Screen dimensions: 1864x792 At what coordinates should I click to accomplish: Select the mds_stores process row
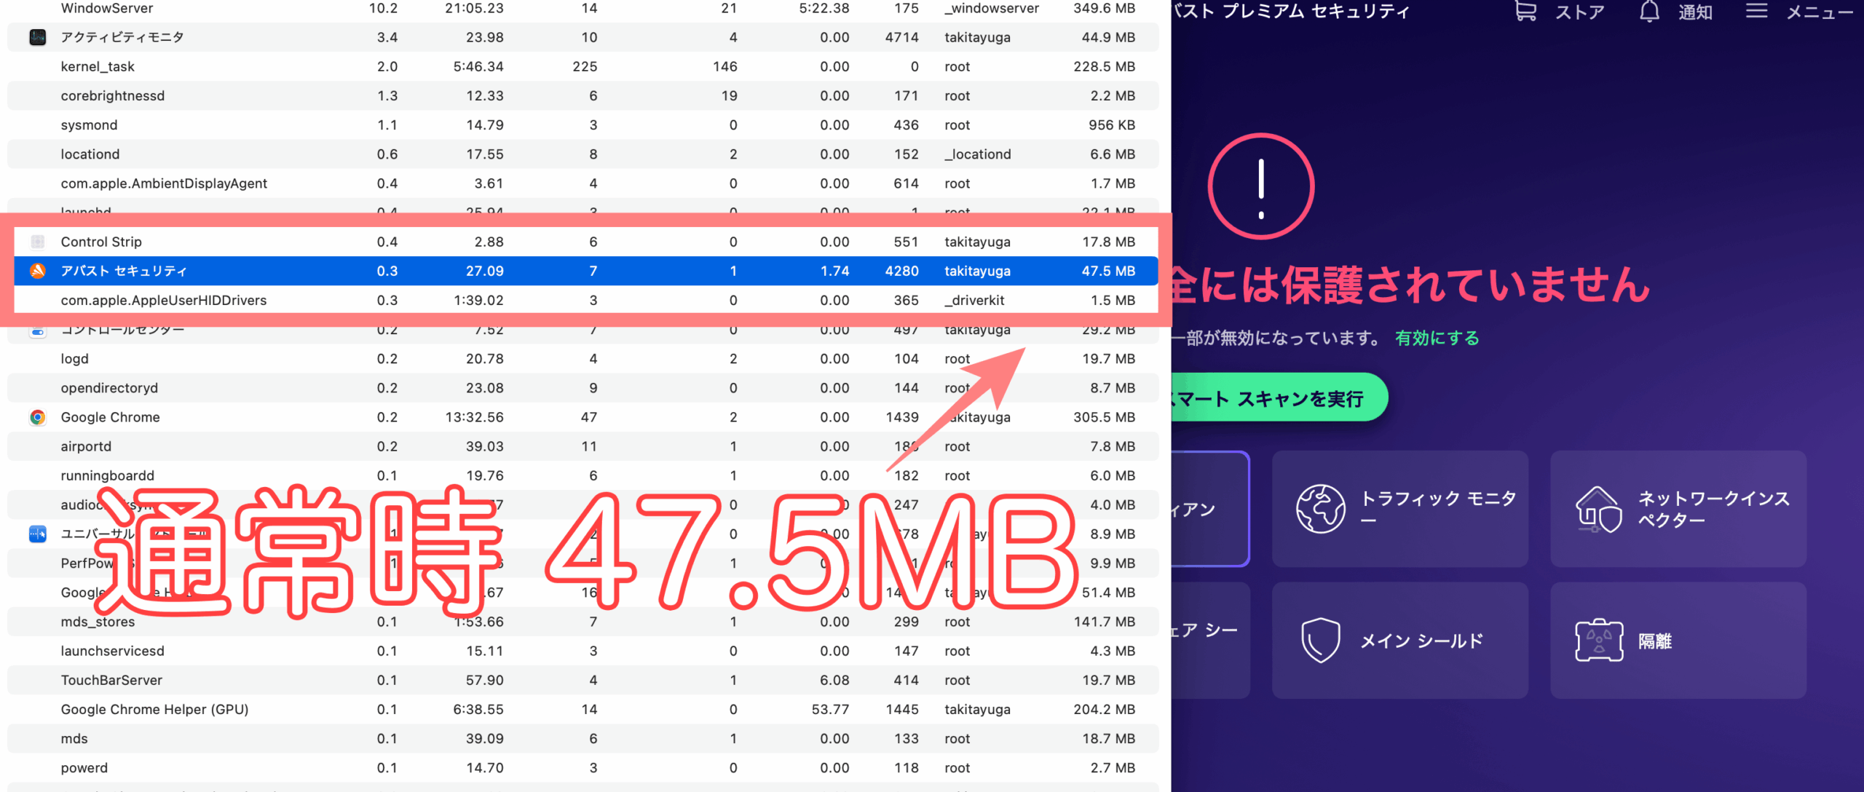click(x=582, y=622)
